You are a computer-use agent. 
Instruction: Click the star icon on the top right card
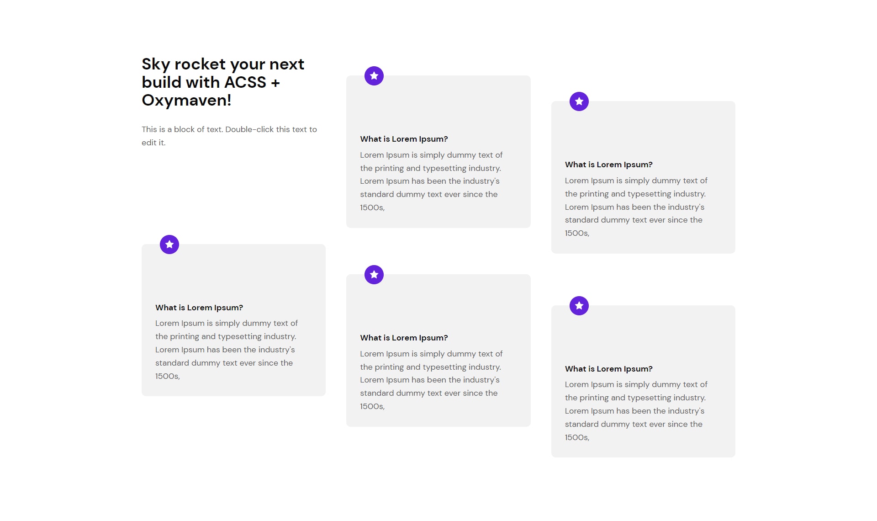[x=579, y=101]
